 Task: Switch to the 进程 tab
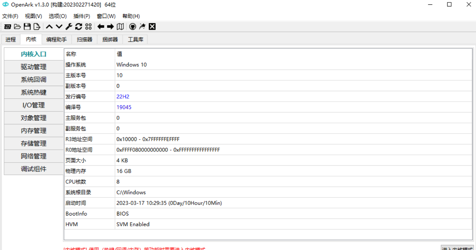pos(11,39)
